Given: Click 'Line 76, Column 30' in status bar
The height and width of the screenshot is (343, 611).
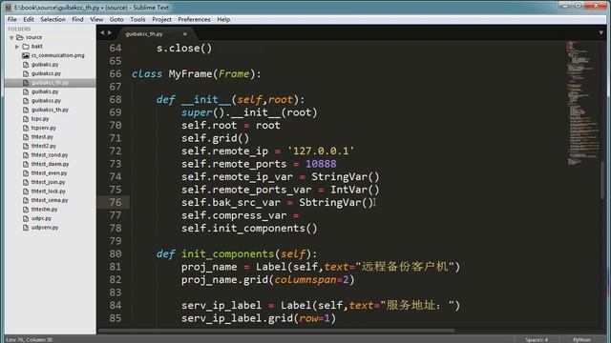Looking at the screenshot, I should coord(30,339).
